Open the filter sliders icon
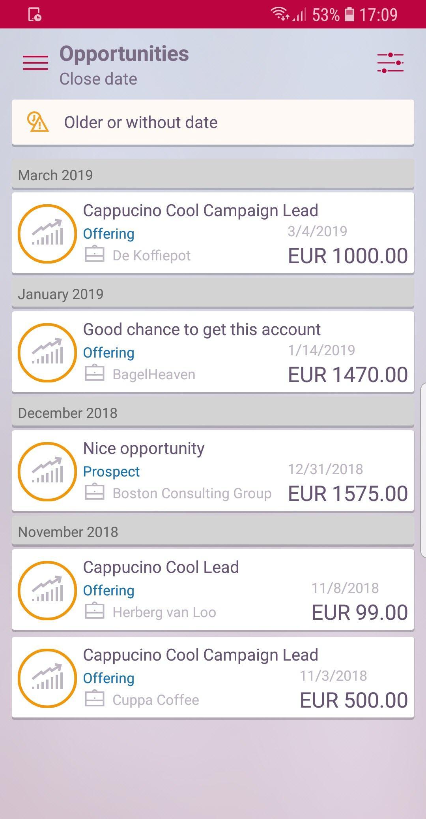The height and width of the screenshot is (819, 426). [390, 63]
